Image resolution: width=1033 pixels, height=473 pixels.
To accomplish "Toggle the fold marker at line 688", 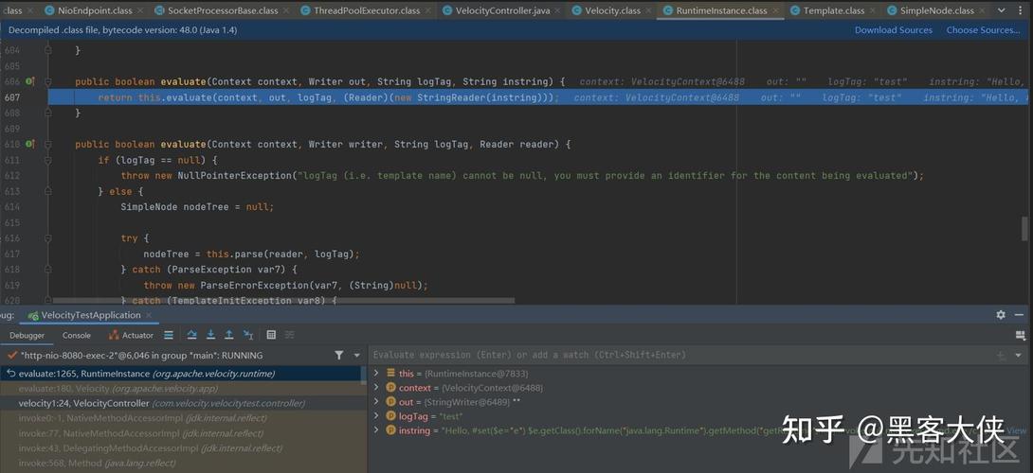I will pyautogui.click(x=48, y=114).
